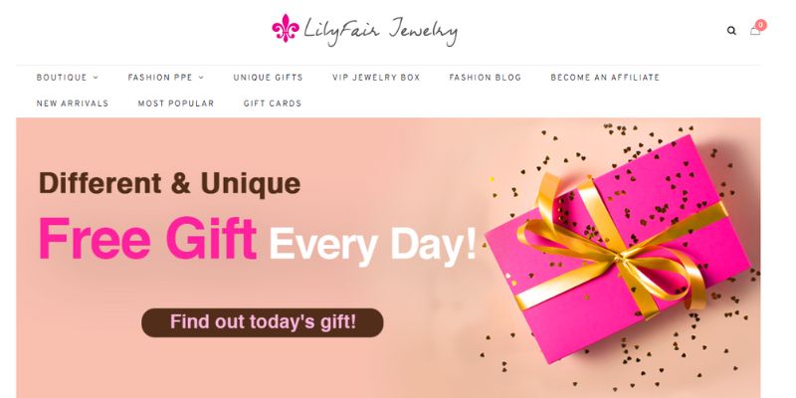Browse Most Popular items
This screenshot has height=398, width=796.
click(176, 103)
